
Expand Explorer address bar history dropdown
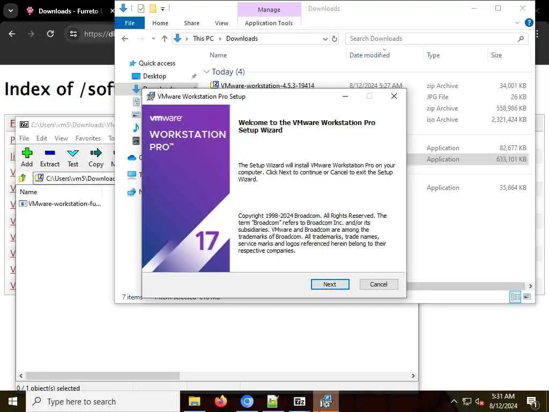click(325, 39)
